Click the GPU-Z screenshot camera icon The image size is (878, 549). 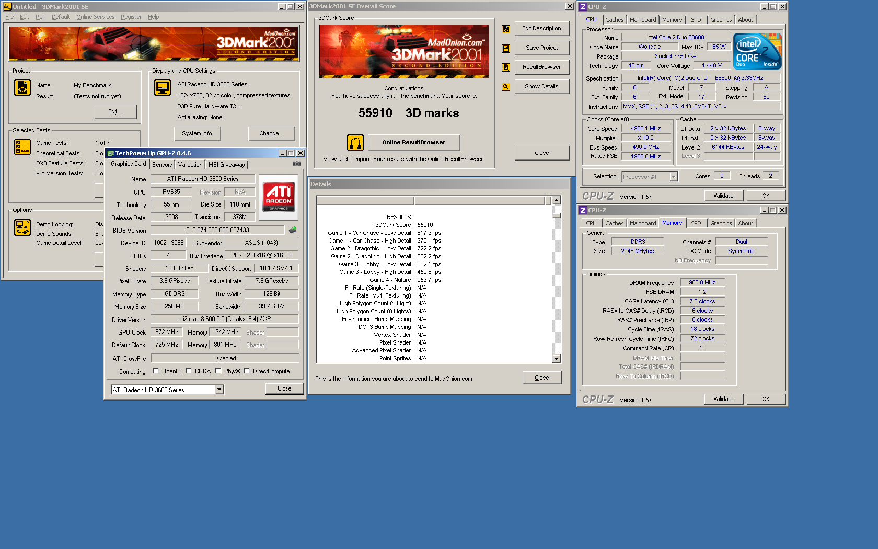point(297,164)
